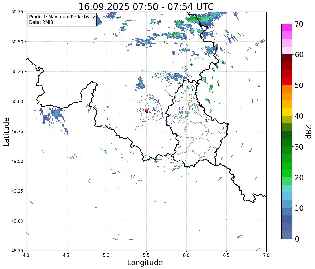315x269 pixels.
Task: Click the latitude tick label '50.00'
Action: 17,101
